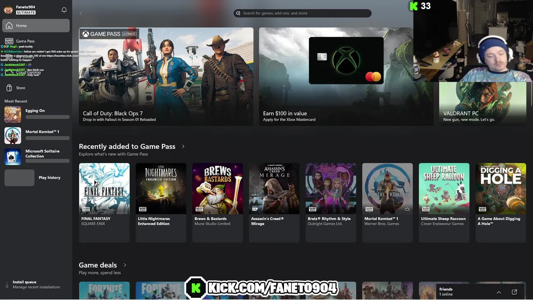
Task: Click Clever Endeavour Games publisher text
Action: tap(442, 224)
